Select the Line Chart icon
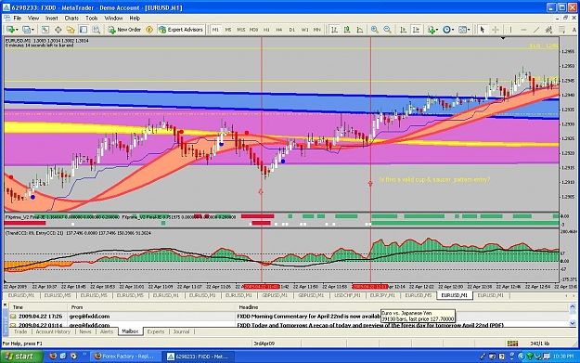 pos(359,30)
